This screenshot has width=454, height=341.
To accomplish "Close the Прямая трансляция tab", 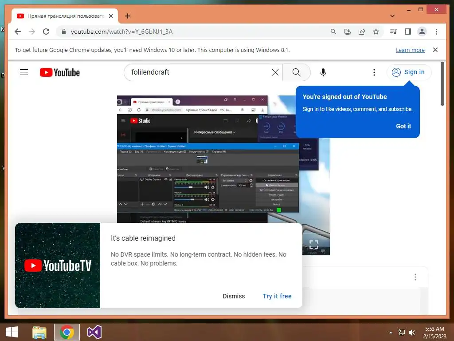I will pos(110,16).
